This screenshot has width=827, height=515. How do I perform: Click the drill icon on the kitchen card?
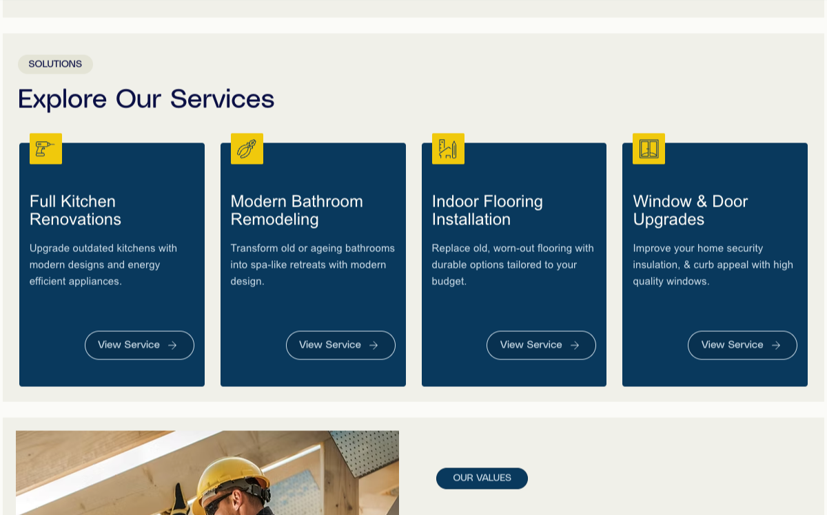tap(45, 149)
